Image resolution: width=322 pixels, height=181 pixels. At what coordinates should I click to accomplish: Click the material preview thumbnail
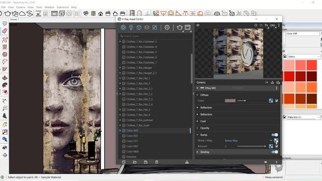point(238,53)
